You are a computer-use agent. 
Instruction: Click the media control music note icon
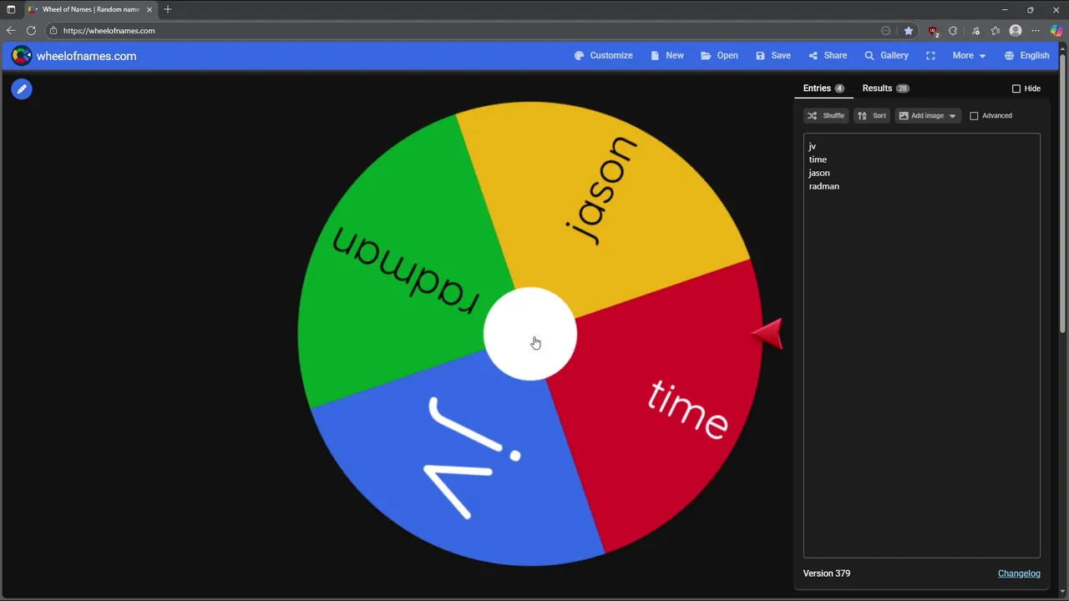[975, 31]
